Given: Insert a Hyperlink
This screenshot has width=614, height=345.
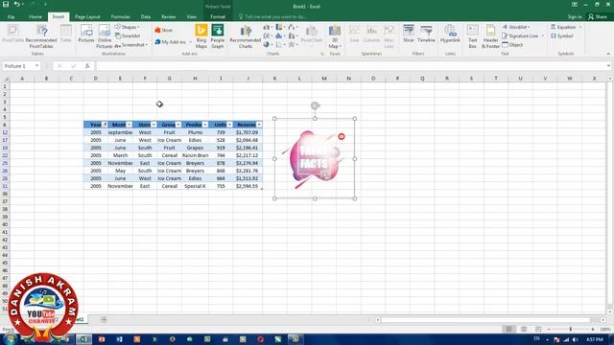Looking at the screenshot, I should click(x=450, y=34).
